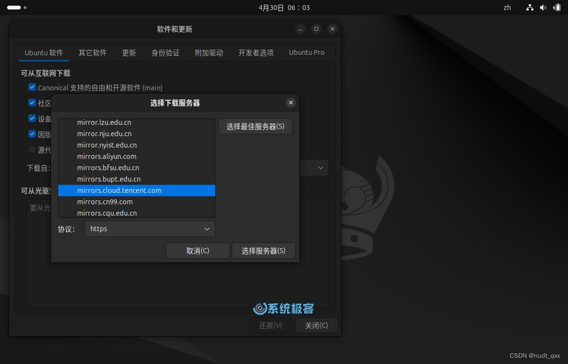This screenshot has height=364, width=568.
Task: Choose mirrors.bfsu.edu.cn from server list
Action: (137, 168)
